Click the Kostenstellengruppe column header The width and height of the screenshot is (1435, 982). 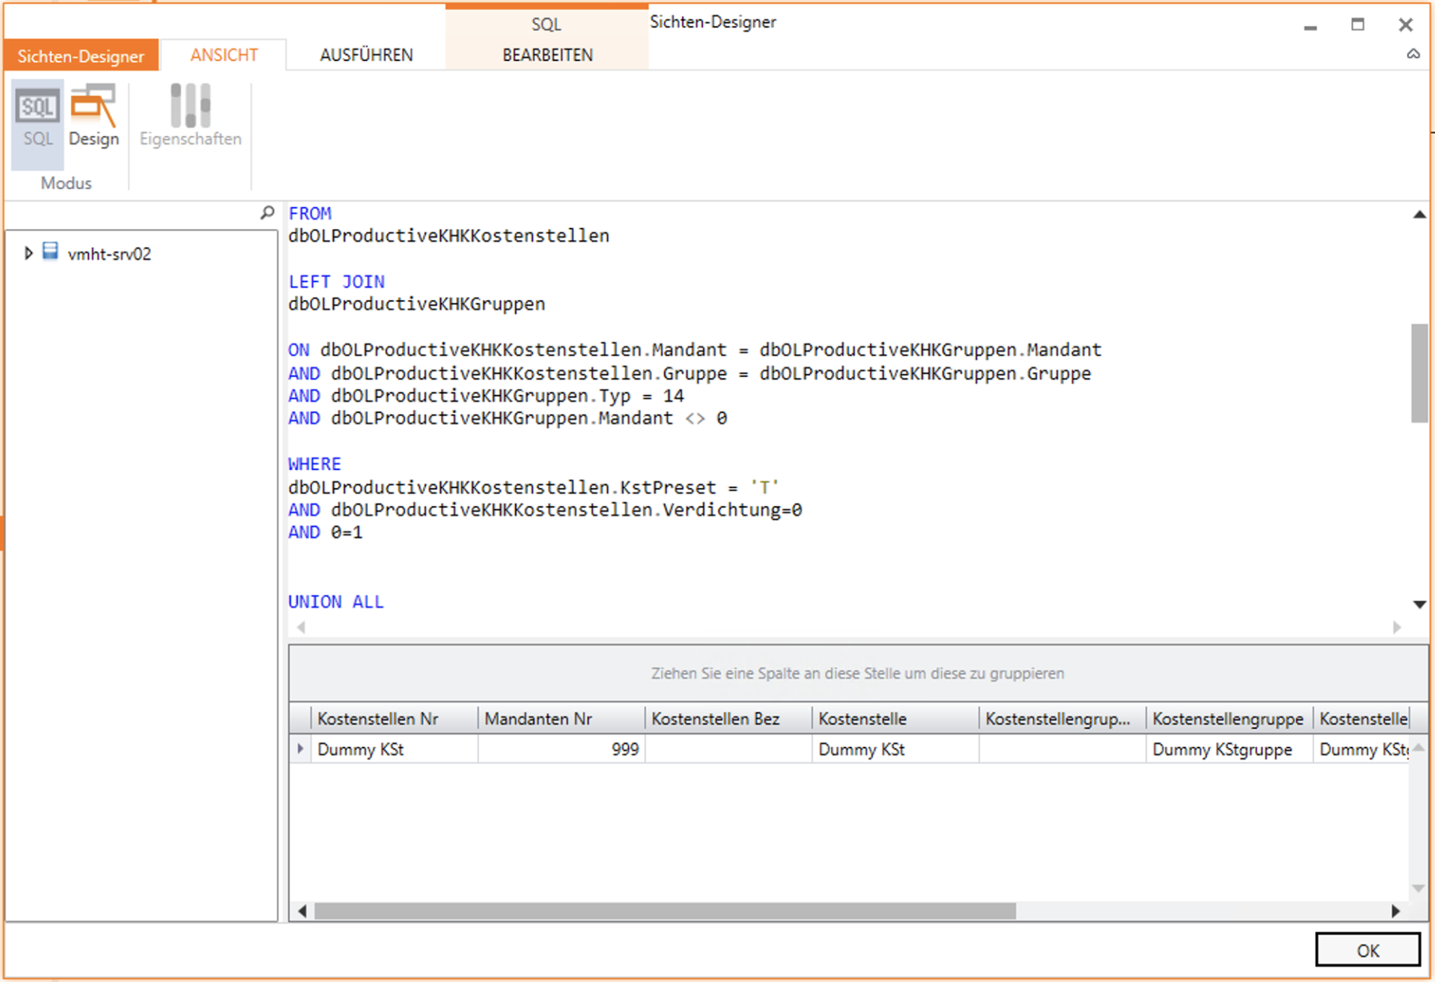1227,719
